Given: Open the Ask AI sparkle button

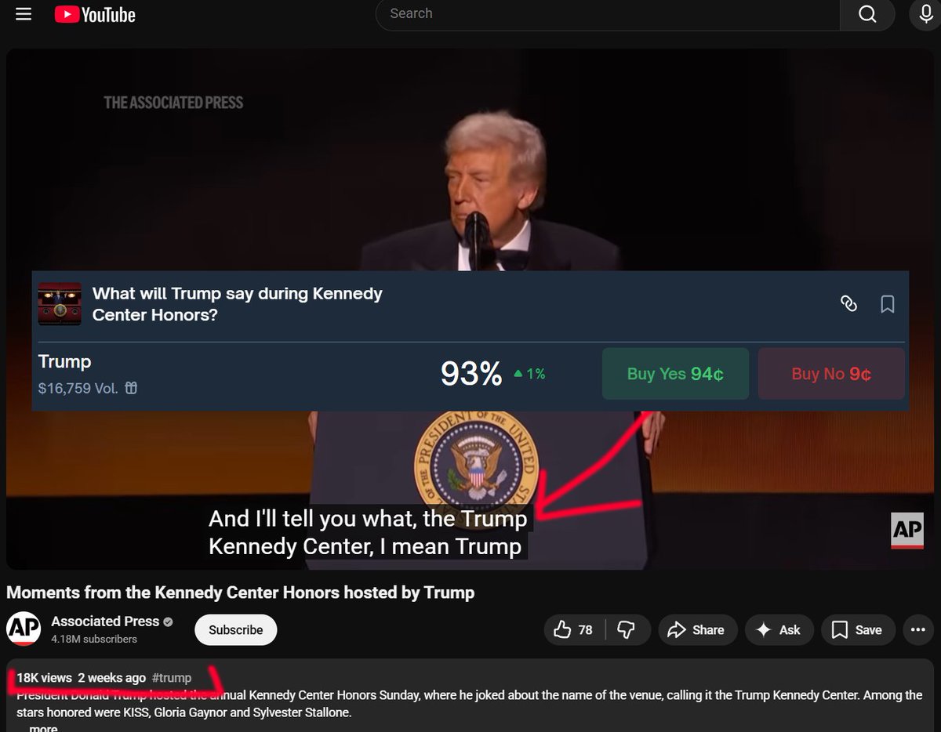Looking at the screenshot, I should coord(779,630).
